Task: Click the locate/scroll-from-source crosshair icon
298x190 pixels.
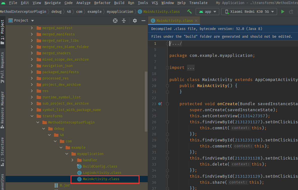Action: (115, 20)
